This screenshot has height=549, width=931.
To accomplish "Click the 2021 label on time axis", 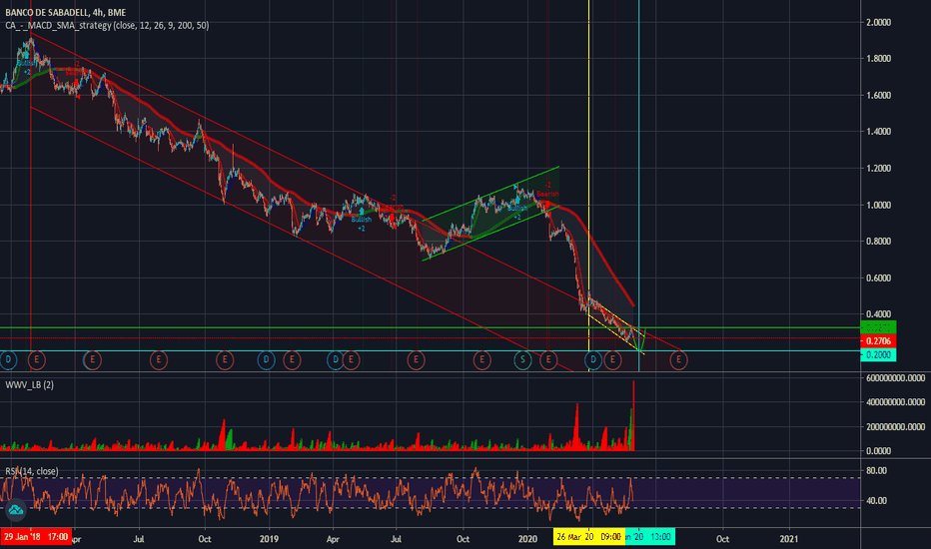I will 789,539.
